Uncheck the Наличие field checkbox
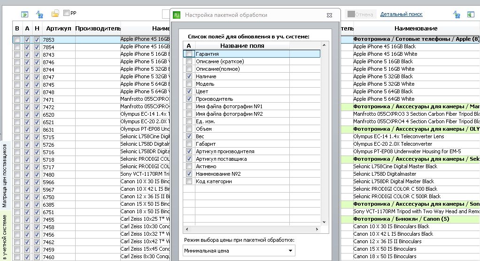Screen dimensions: 480x261 tap(189, 76)
